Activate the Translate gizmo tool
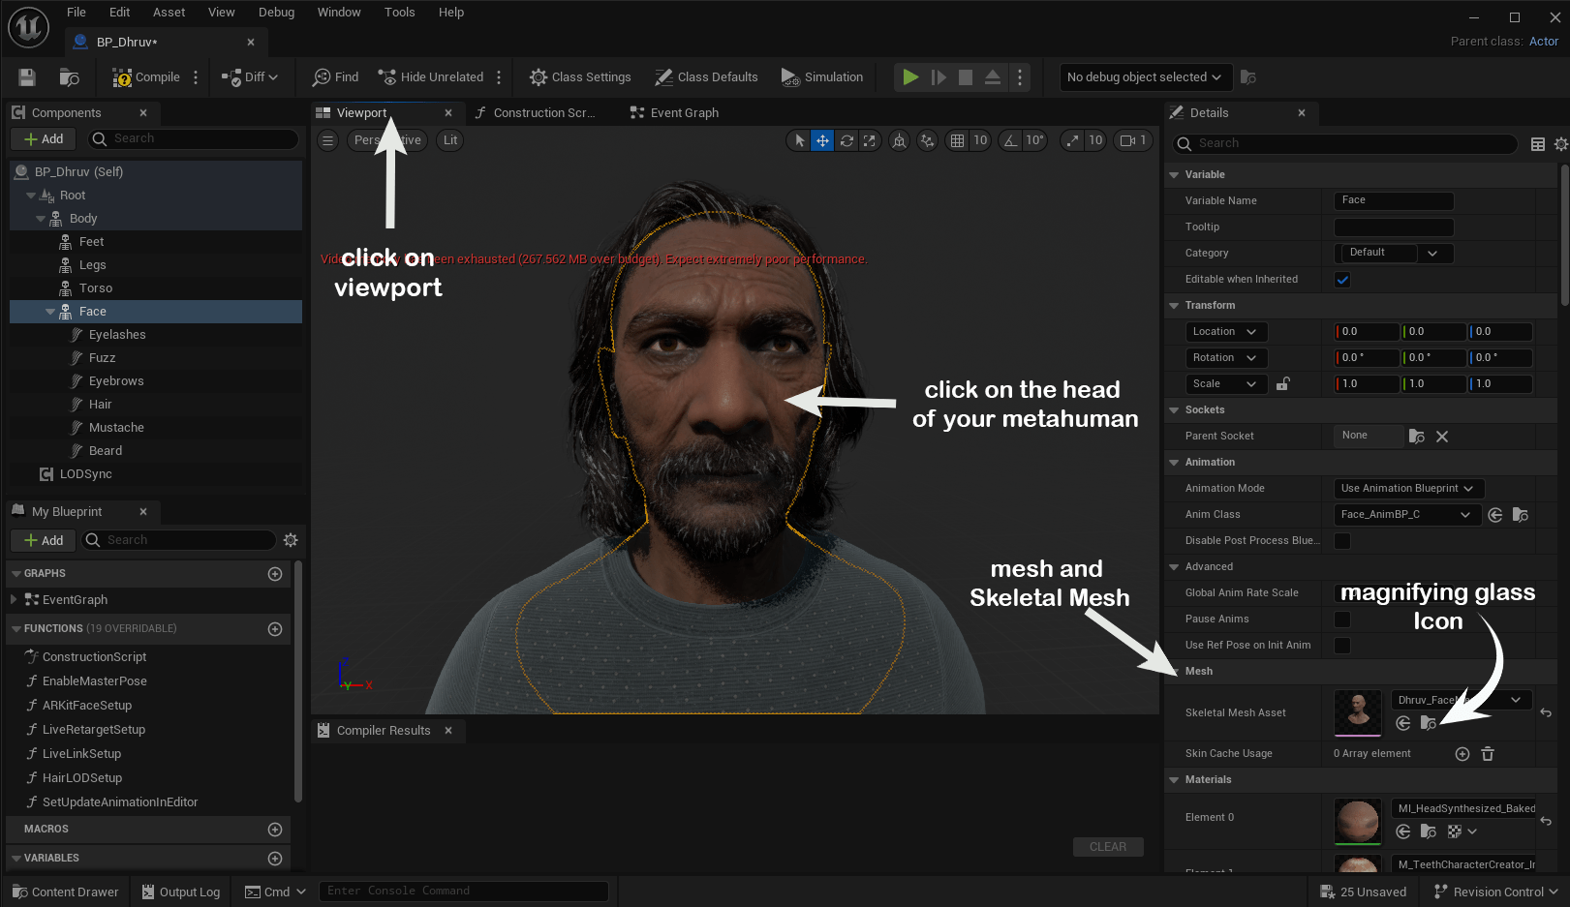The height and width of the screenshot is (907, 1570). 822,141
